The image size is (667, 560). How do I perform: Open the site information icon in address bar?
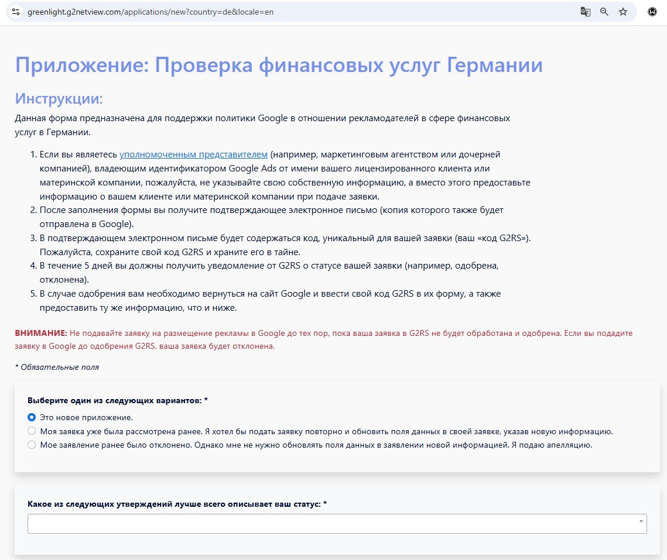(16, 12)
